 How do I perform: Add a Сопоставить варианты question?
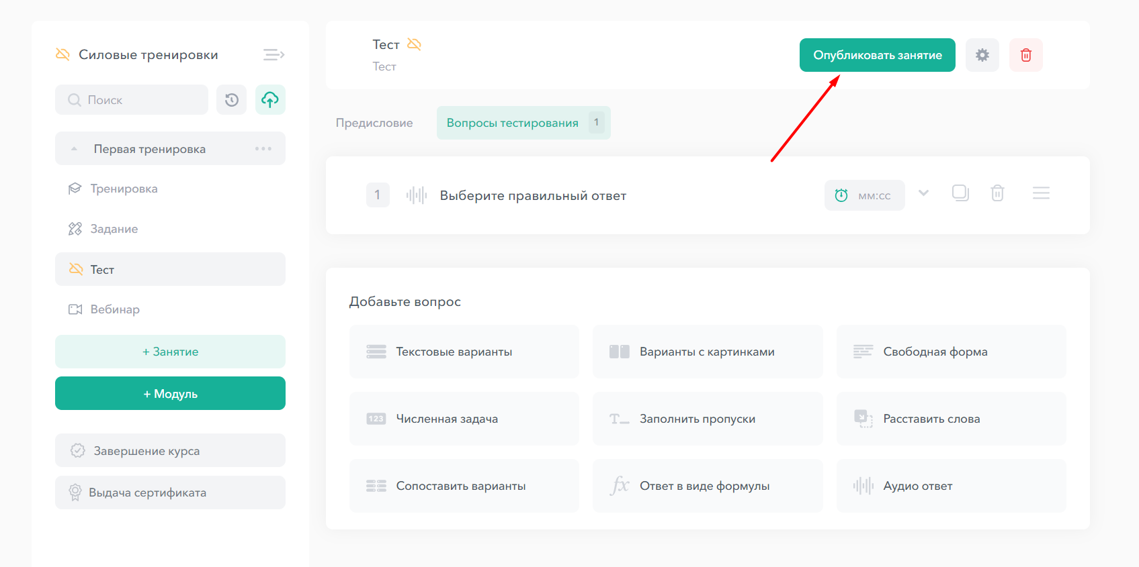[x=464, y=486]
